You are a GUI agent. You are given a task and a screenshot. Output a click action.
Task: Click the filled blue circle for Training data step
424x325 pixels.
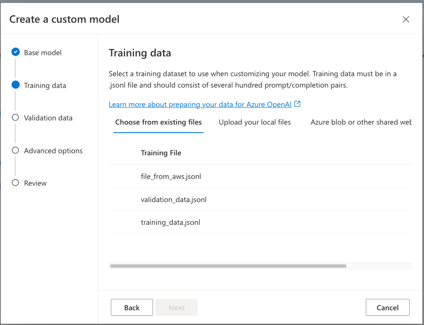point(15,85)
